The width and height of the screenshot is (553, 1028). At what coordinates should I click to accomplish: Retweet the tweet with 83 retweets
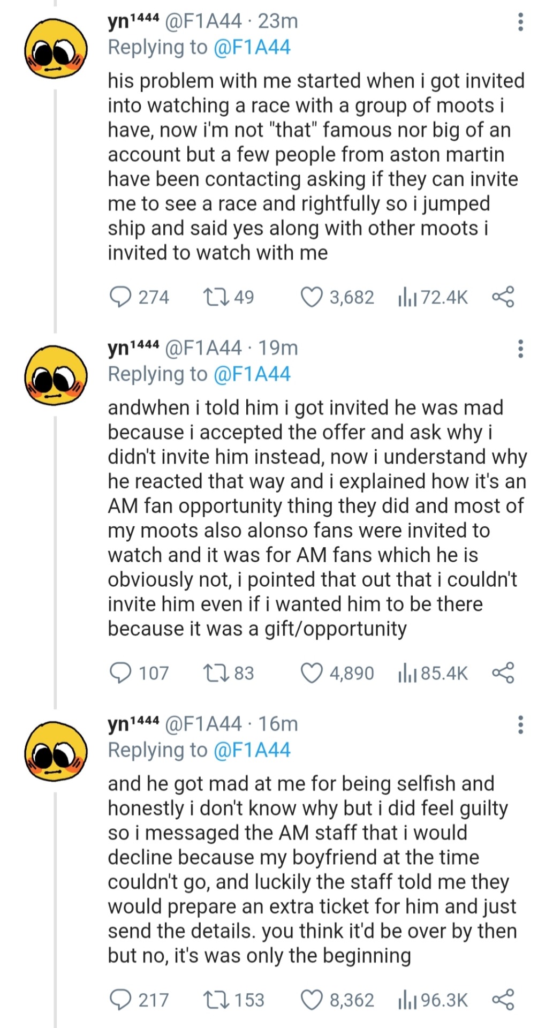[x=216, y=672]
